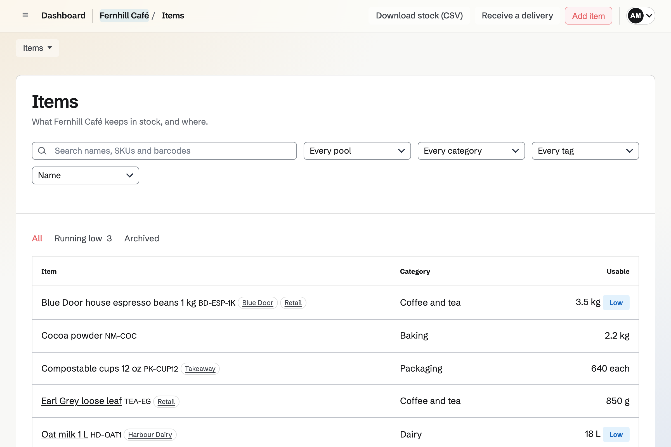
Task: Click the Dairy category cell
Action: pyautogui.click(x=411, y=434)
